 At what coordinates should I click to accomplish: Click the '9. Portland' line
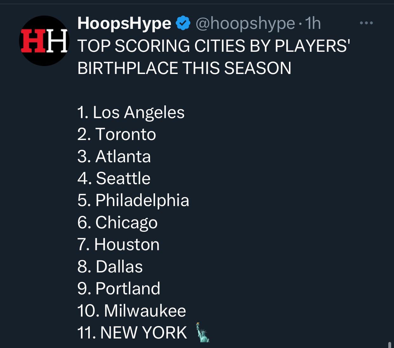pyautogui.click(x=119, y=289)
